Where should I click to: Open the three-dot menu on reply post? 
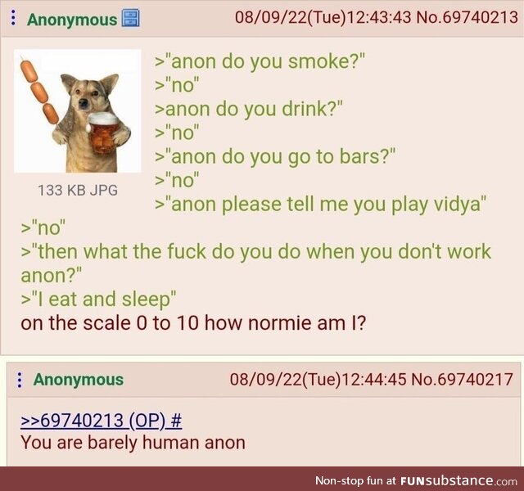click(x=20, y=380)
